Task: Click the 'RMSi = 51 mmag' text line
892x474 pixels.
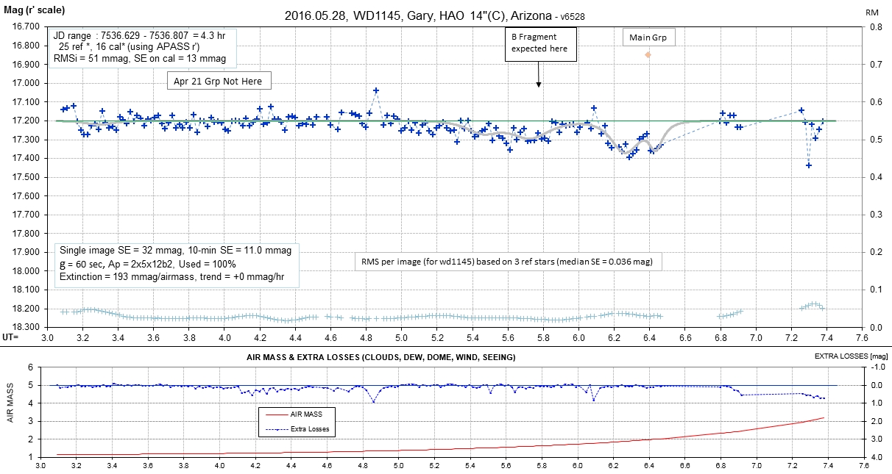Action: [x=140, y=58]
